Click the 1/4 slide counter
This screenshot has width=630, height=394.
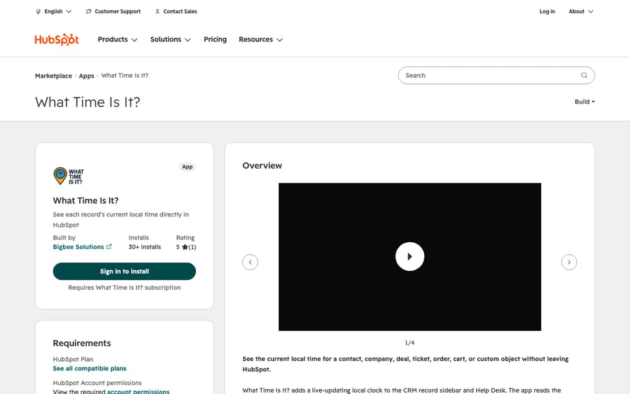pos(409,343)
